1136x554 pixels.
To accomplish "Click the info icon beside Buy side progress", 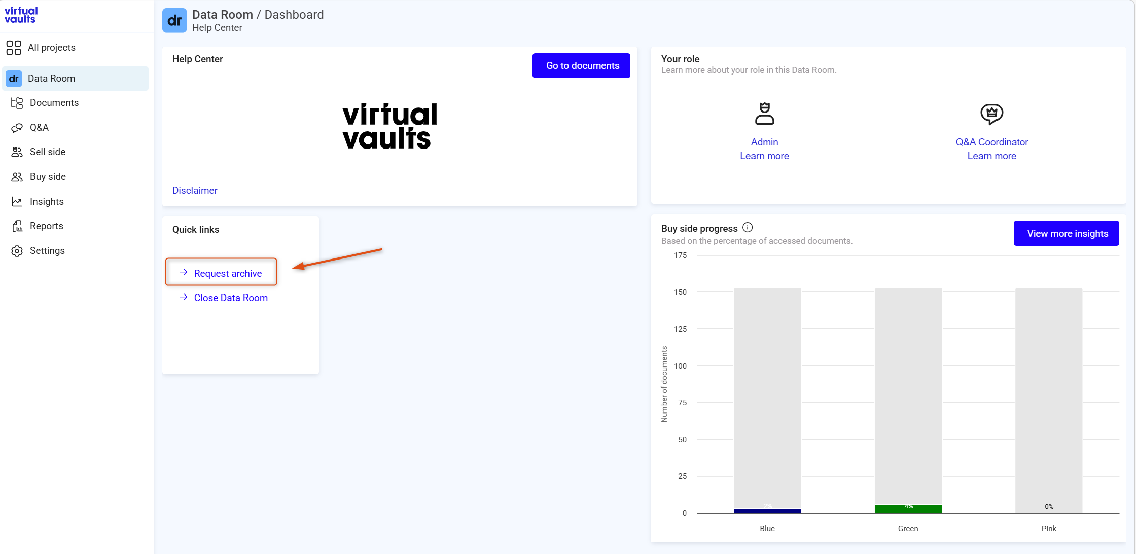I will coord(748,227).
